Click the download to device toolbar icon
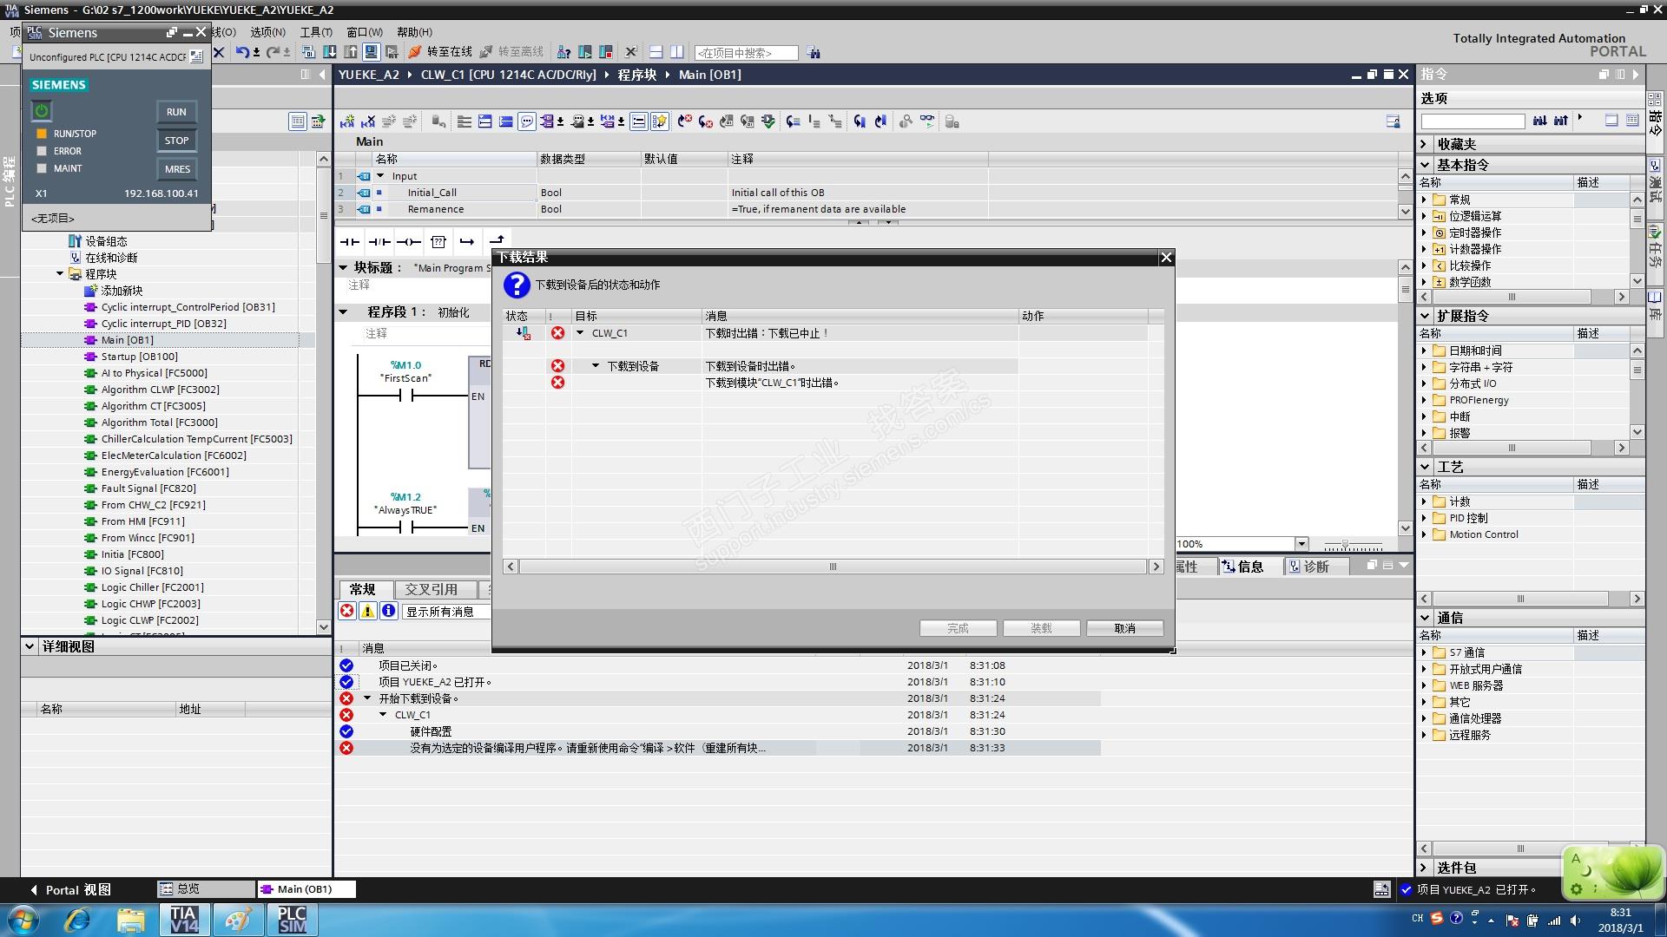 click(x=330, y=52)
